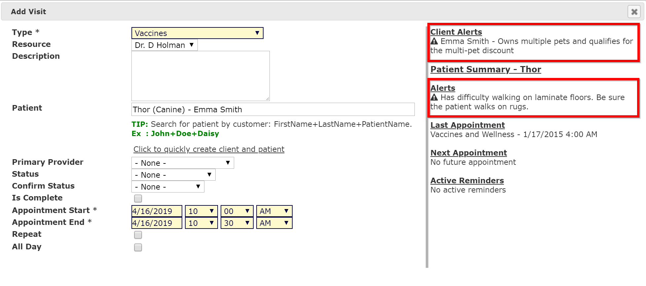646x286 pixels.
Task: Click the client alert warning icon for Emma Smith
Action: tap(434, 41)
